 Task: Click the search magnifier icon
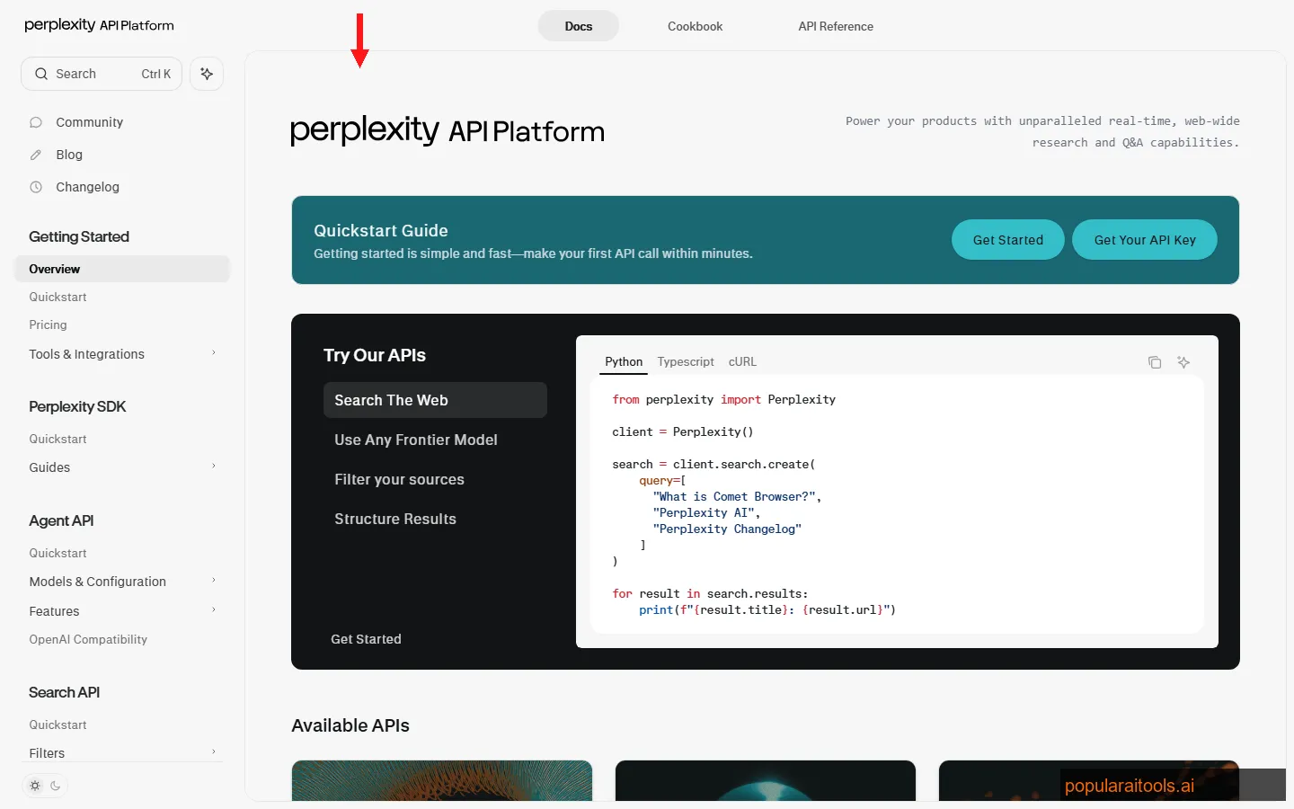[x=41, y=74]
